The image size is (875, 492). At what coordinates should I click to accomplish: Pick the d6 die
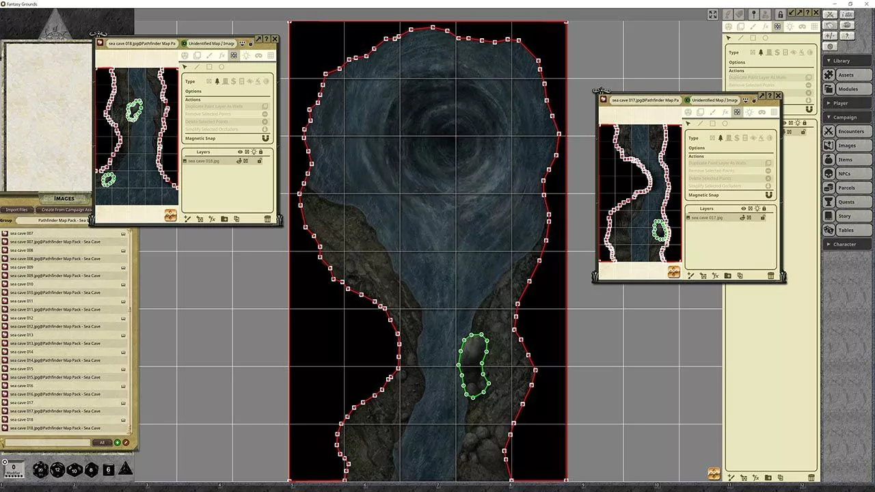(x=108, y=469)
